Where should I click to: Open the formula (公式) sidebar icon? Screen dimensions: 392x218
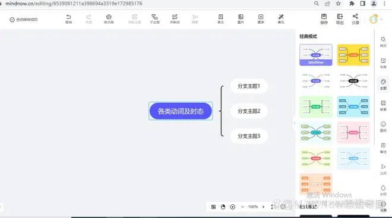[x=383, y=169]
